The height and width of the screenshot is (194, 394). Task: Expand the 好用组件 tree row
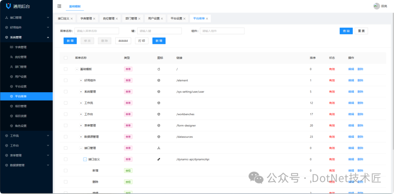point(81,80)
